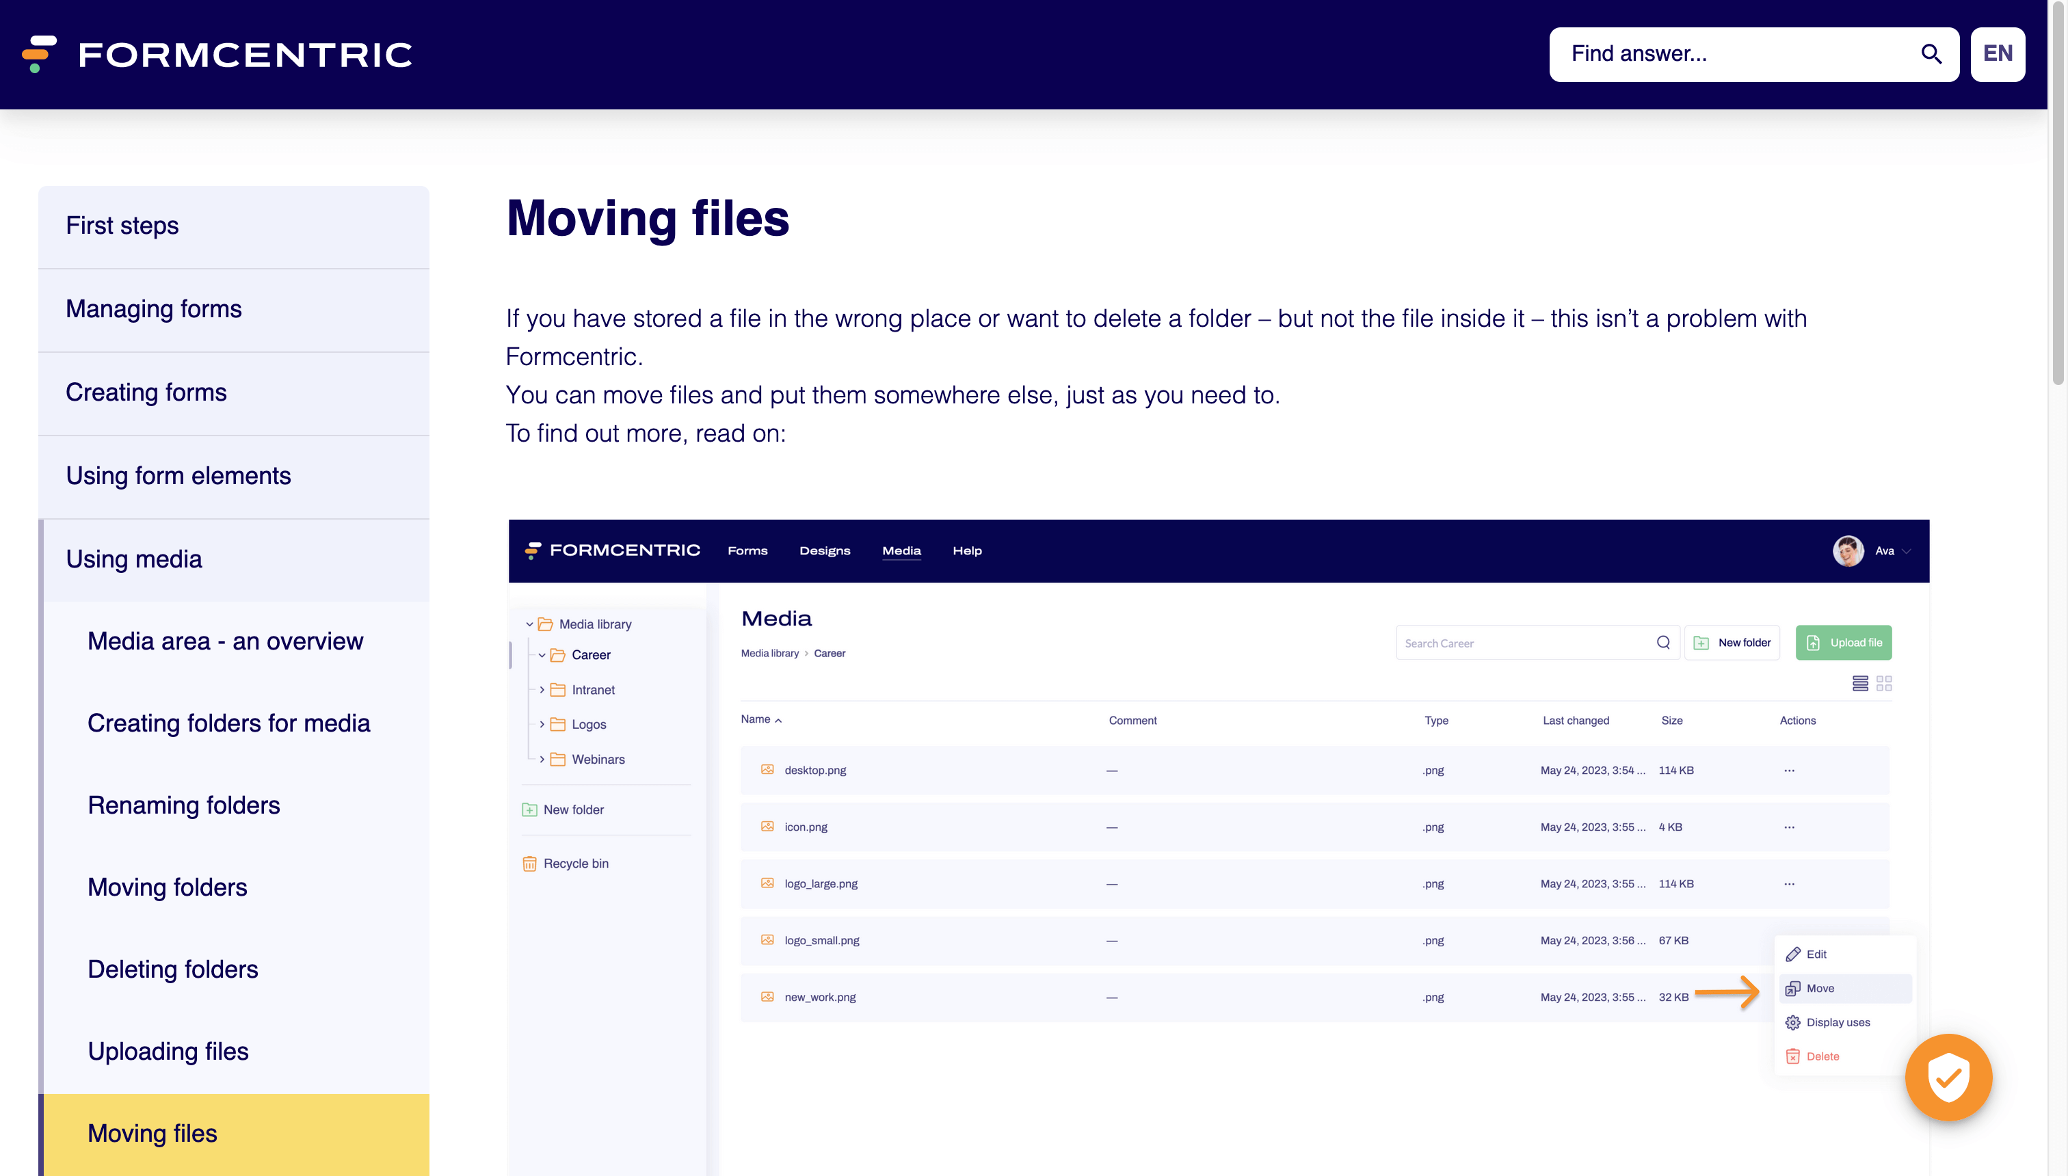Click the logo_small.png file name

click(821, 941)
